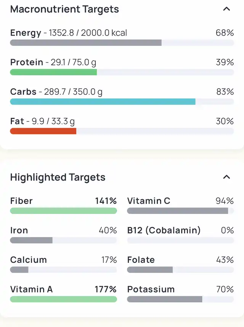The width and height of the screenshot is (244, 327).
Task: Open the Fiber target details
Action: tap(22, 201)
